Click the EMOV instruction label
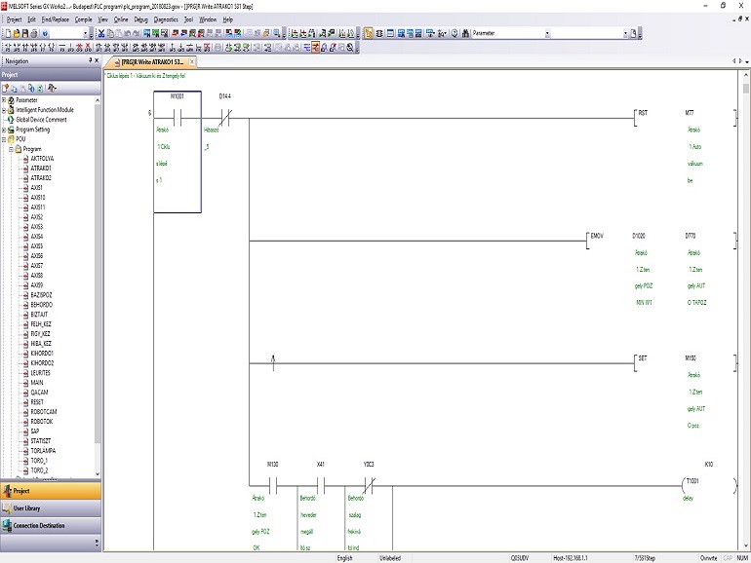 [x=597, y=236]
